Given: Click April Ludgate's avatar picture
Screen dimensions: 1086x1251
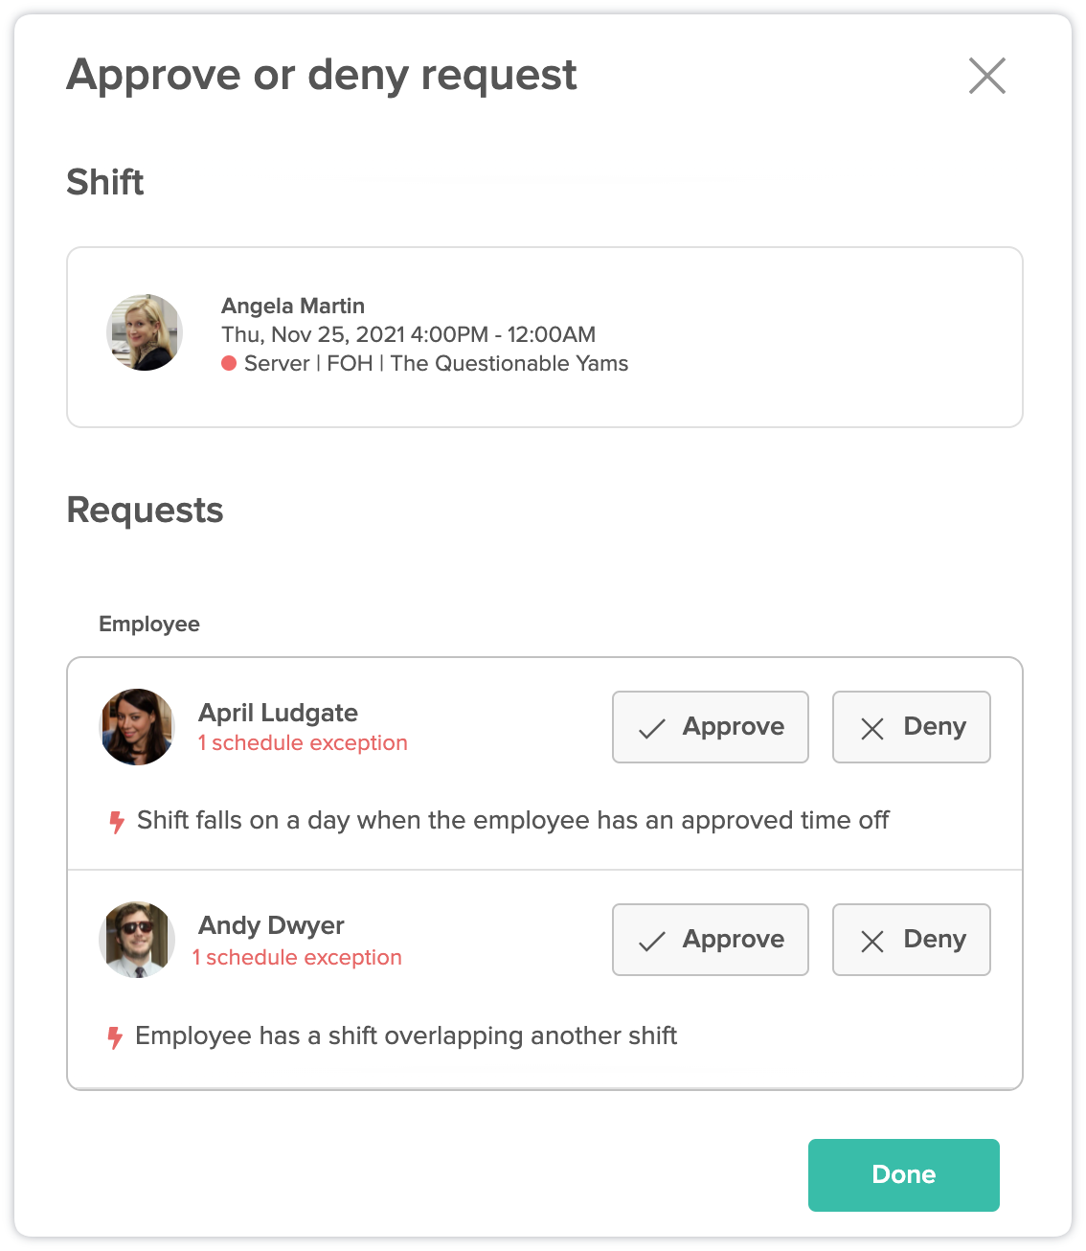Looking at the screenshot, I should click(x=138, y=727).
